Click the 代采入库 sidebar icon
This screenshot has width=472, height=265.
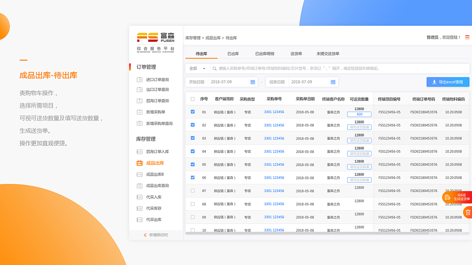click(x=140, y=197)
